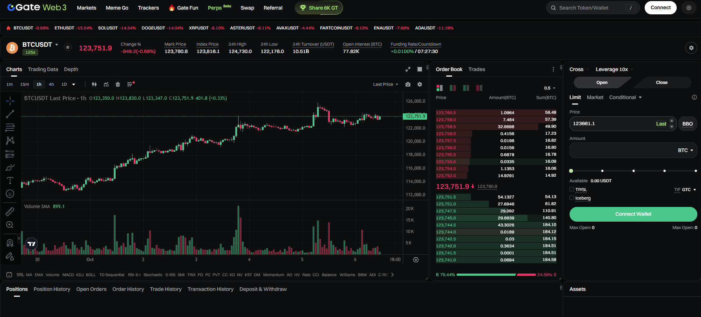Viewport: 701px width, 317px height.
Task: Select the text annotation tool
Action: (10, 180)
